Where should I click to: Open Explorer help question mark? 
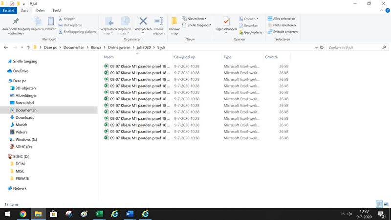[388, 10]
